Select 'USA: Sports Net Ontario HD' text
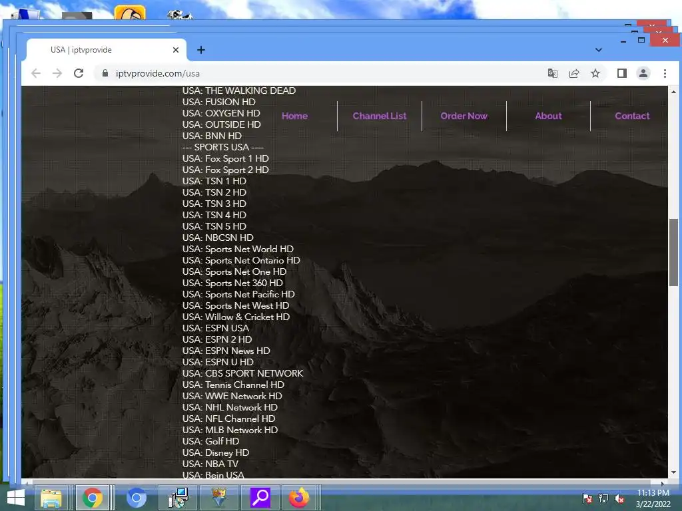Image resolution: width=682 pixels, height=511 pixels. point(241,260)
